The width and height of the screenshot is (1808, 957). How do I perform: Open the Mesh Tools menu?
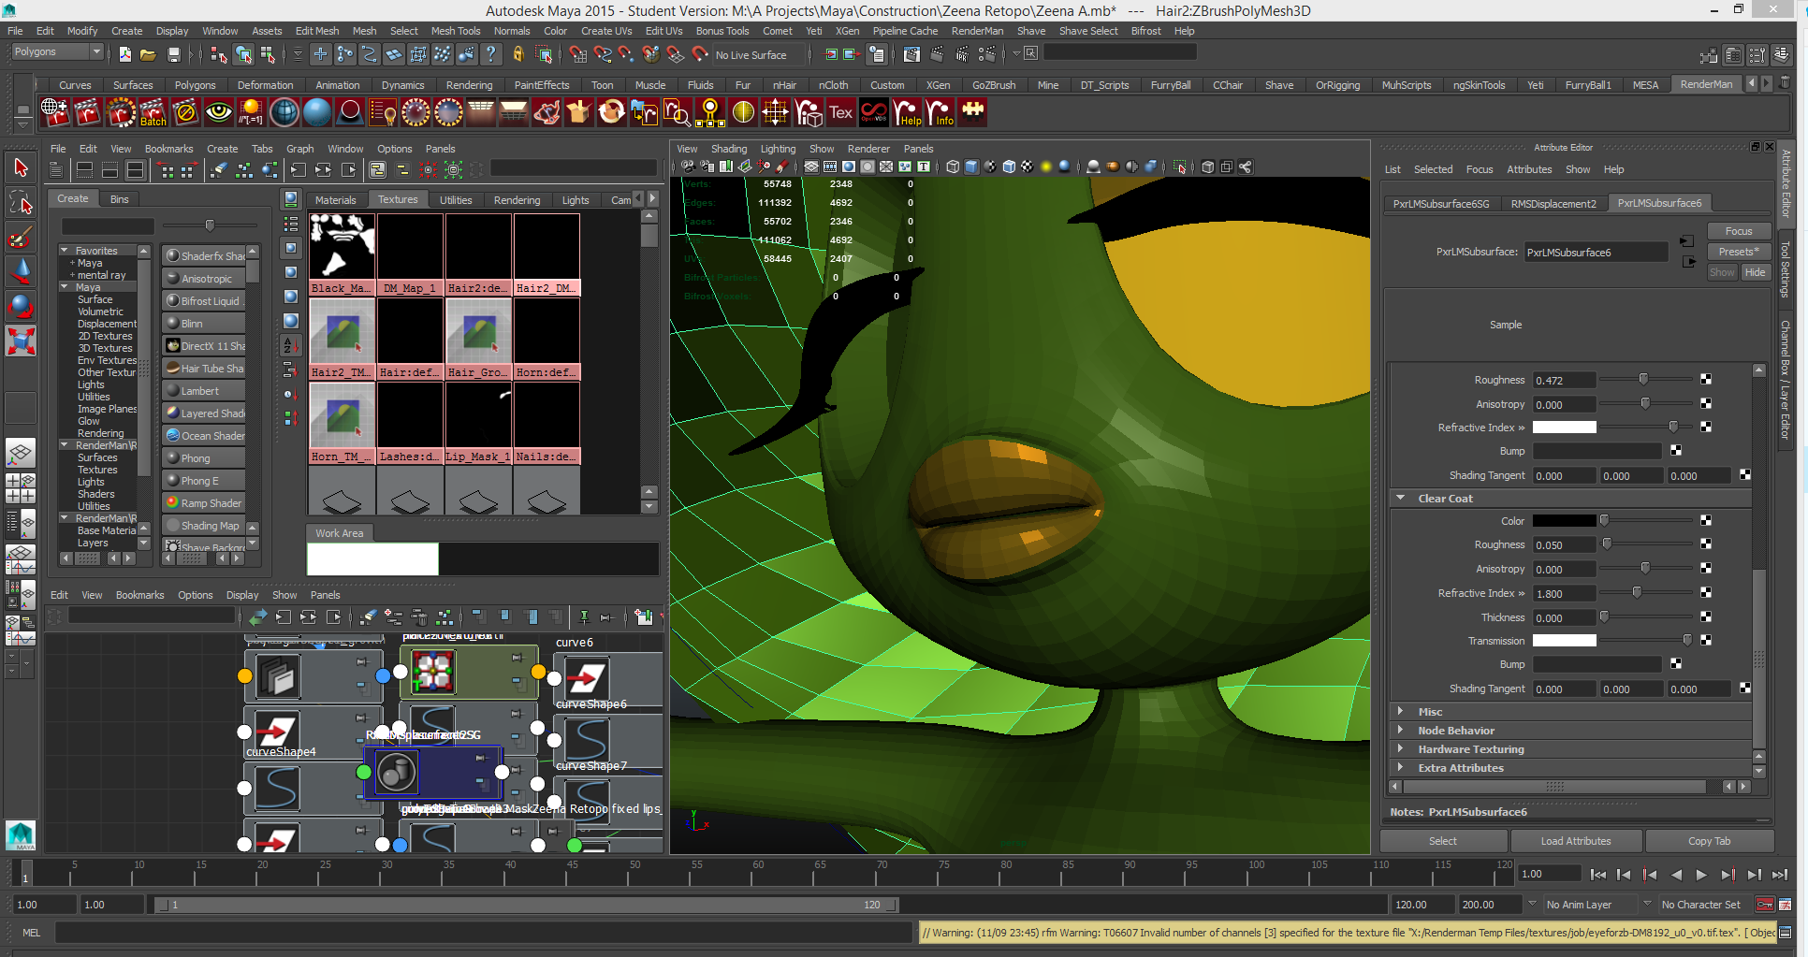[455, 31]
